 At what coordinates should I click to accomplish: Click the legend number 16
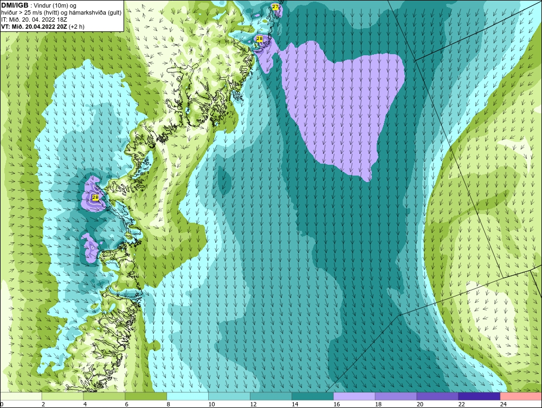click(x=337, y=404)
